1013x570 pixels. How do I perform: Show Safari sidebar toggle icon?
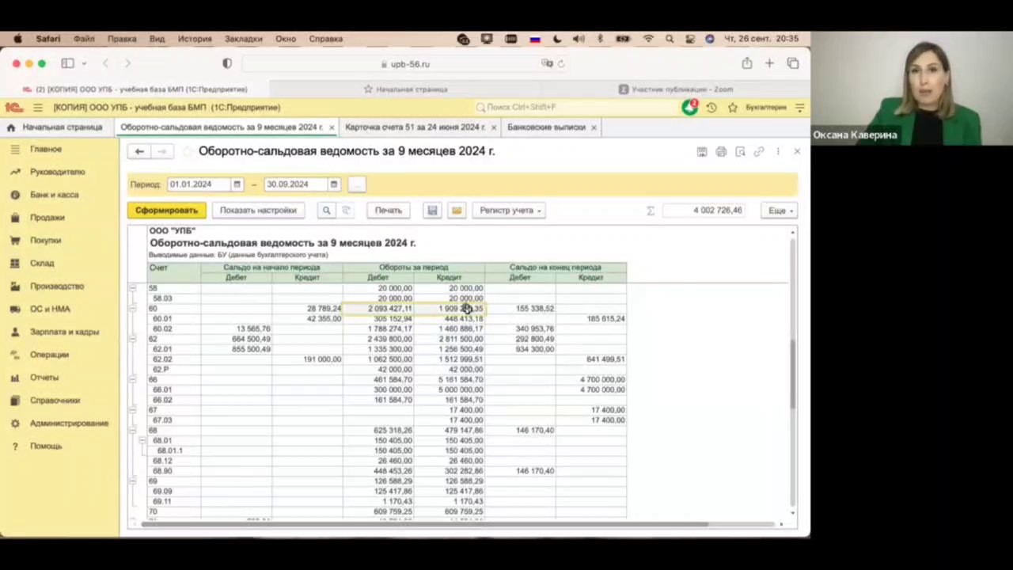pos(67,63)
